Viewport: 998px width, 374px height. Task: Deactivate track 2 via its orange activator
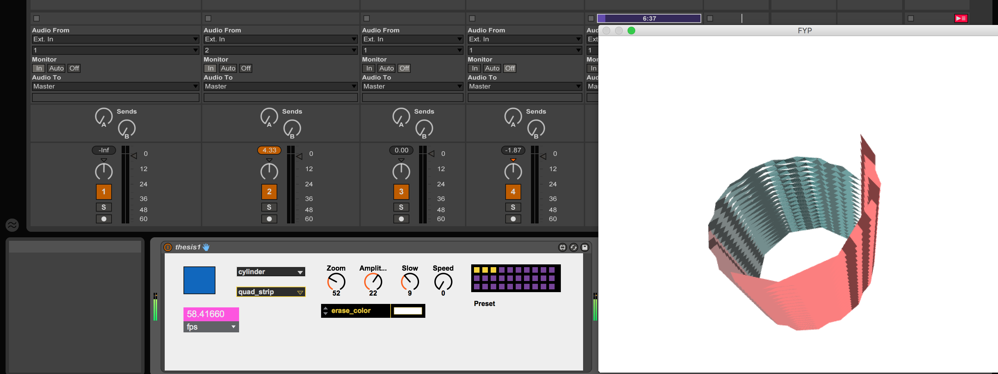269,191
